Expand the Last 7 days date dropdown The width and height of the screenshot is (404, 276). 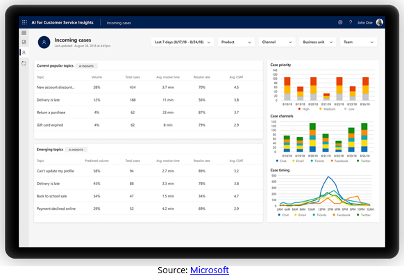click(x=183, y=42)
